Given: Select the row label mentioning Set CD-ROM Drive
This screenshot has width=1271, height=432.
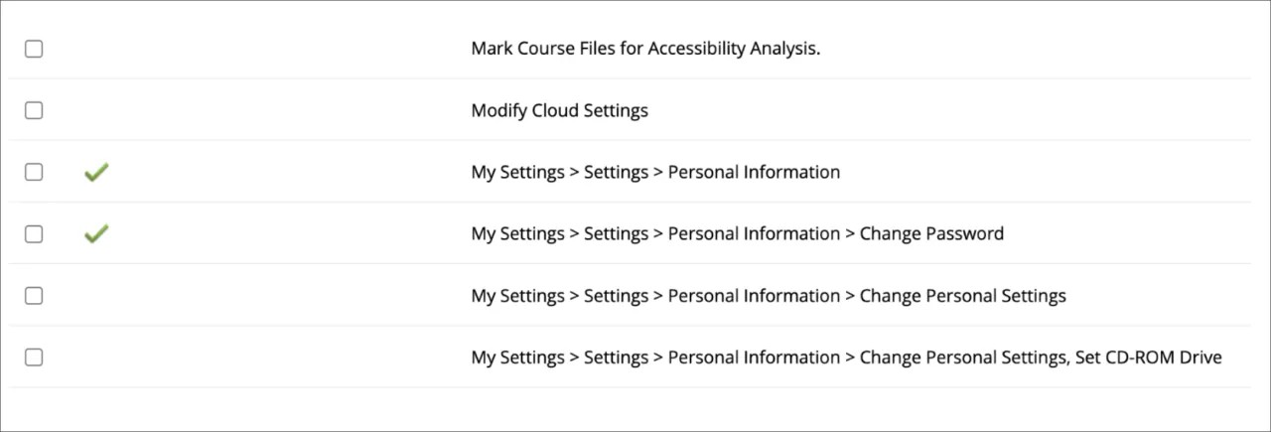Looking at the screenshot, I should tap(846, 357).
